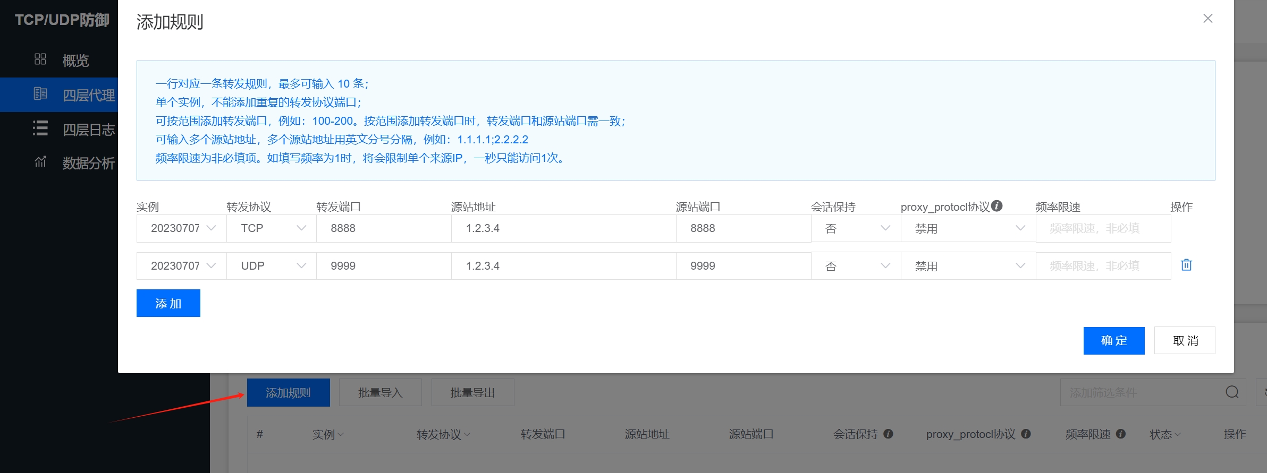The image size is (1267, 473).
Task: Open proxy_protocl 禁用 dropdown in 8888 row
Action: (x=968, y=228)
